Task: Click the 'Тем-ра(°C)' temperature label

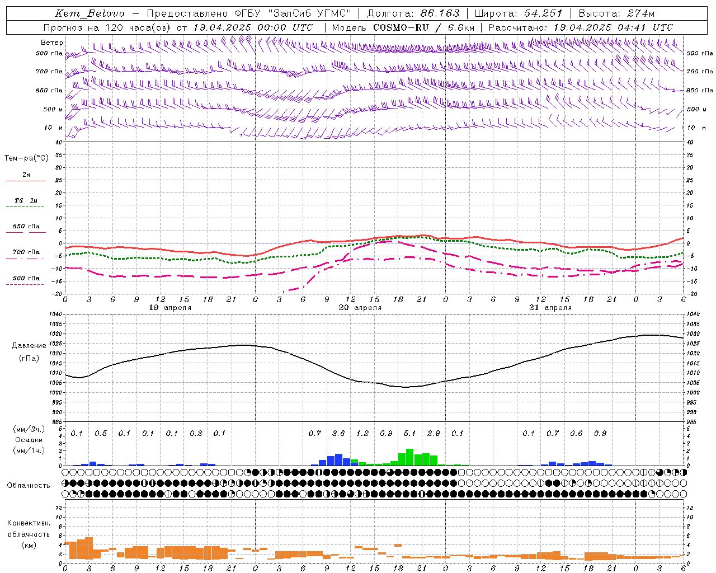Action: click(26, 158)
